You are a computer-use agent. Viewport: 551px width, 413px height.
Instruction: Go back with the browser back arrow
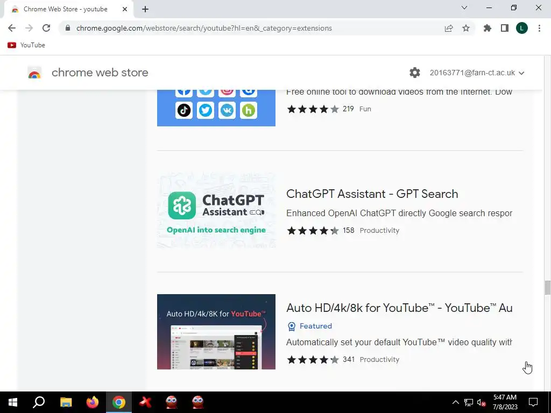[12, 28]
